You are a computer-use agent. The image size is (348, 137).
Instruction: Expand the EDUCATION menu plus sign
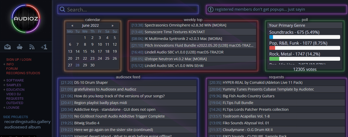point(4,90)
